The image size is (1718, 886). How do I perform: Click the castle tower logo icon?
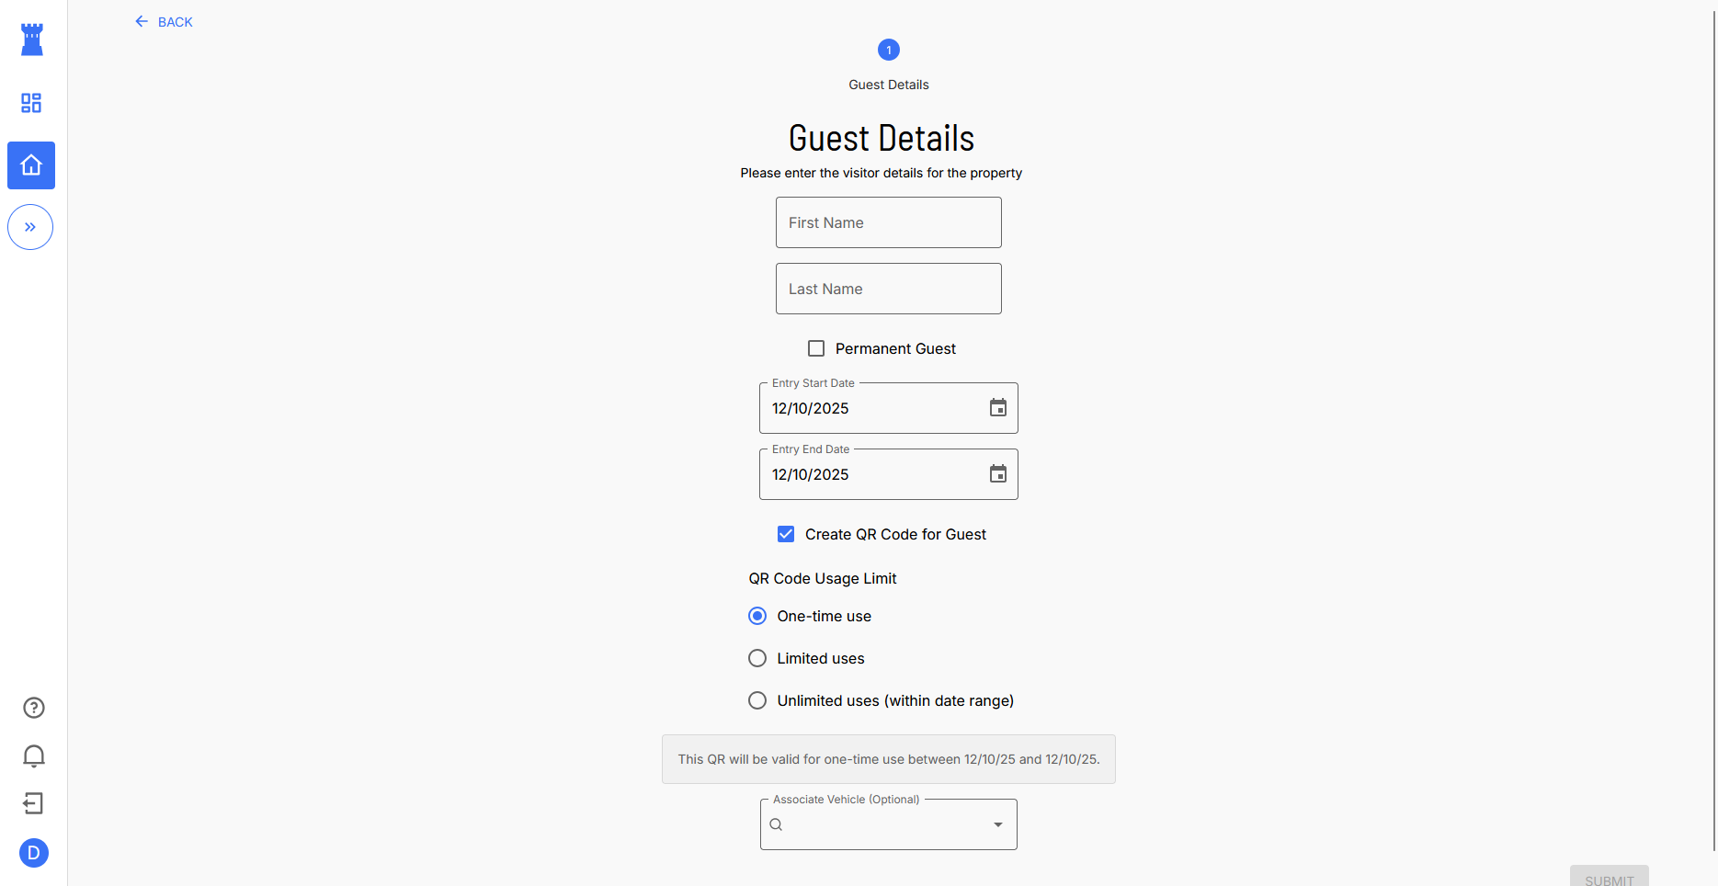(32, 40)
